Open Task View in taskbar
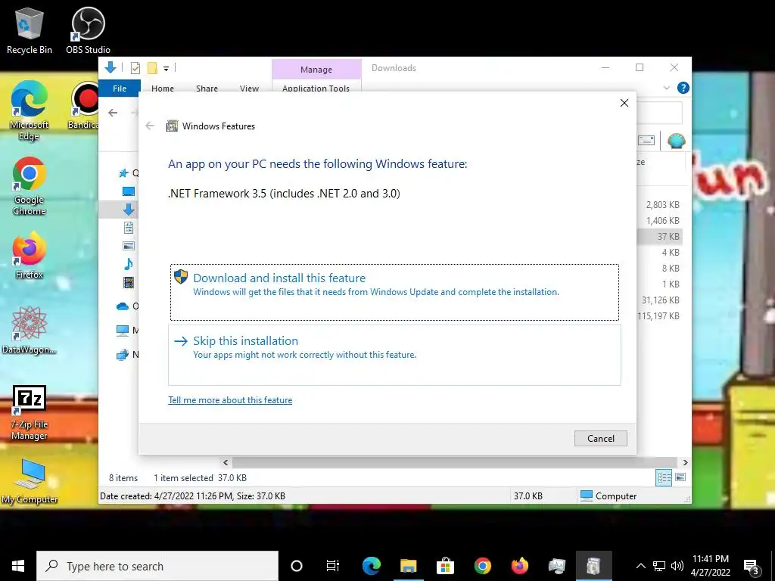 333,566
